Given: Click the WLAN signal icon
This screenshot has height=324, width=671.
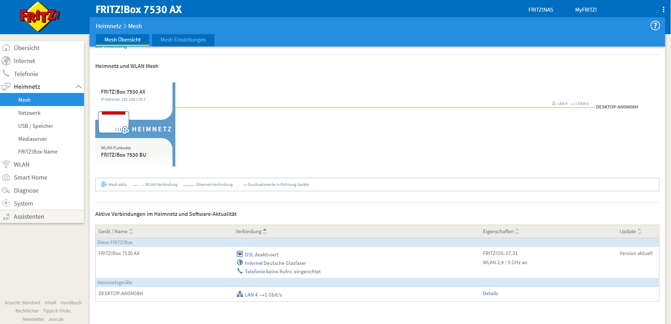Looking at the screenshot, I should pos(6,164).
